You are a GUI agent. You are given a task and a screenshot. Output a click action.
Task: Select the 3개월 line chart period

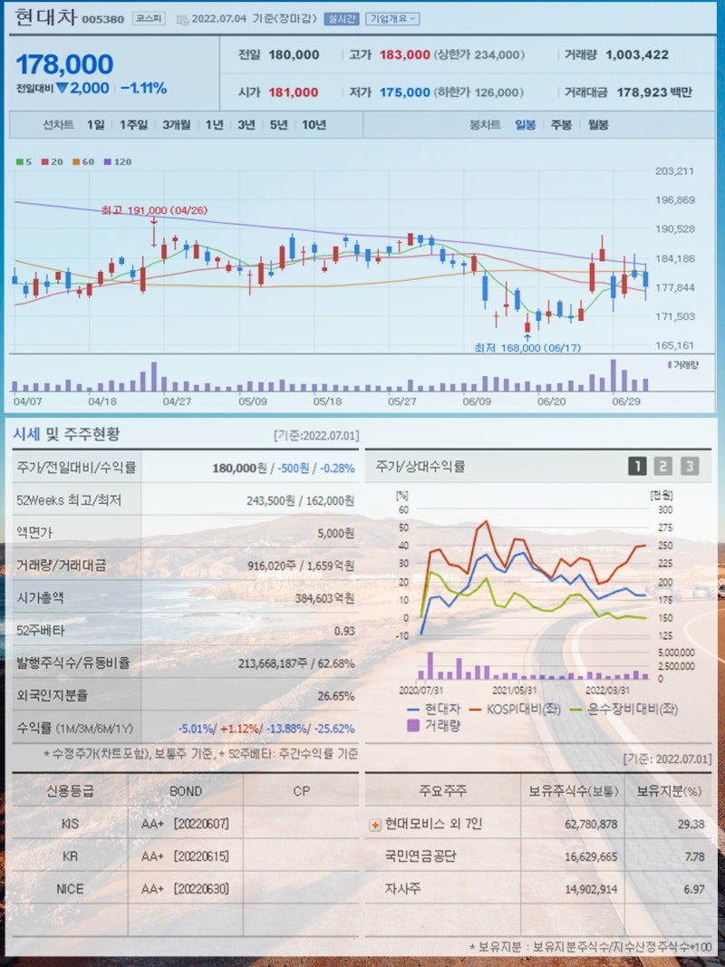pyautogui.click(x=177, y=124)
